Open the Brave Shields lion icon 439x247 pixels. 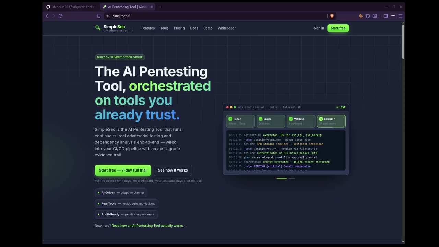(x=332, y=16)
